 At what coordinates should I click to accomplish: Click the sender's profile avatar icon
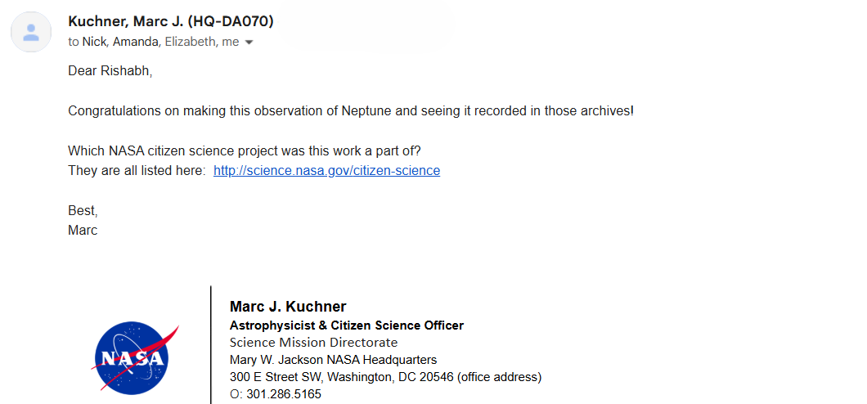31,33
